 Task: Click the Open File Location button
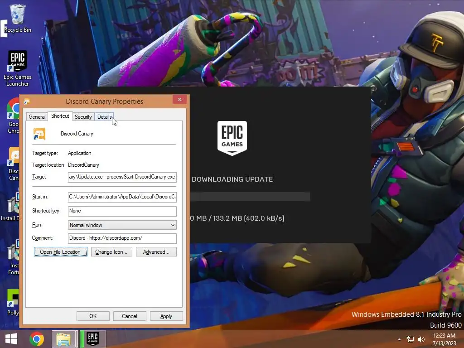click(x=60, y=252)
